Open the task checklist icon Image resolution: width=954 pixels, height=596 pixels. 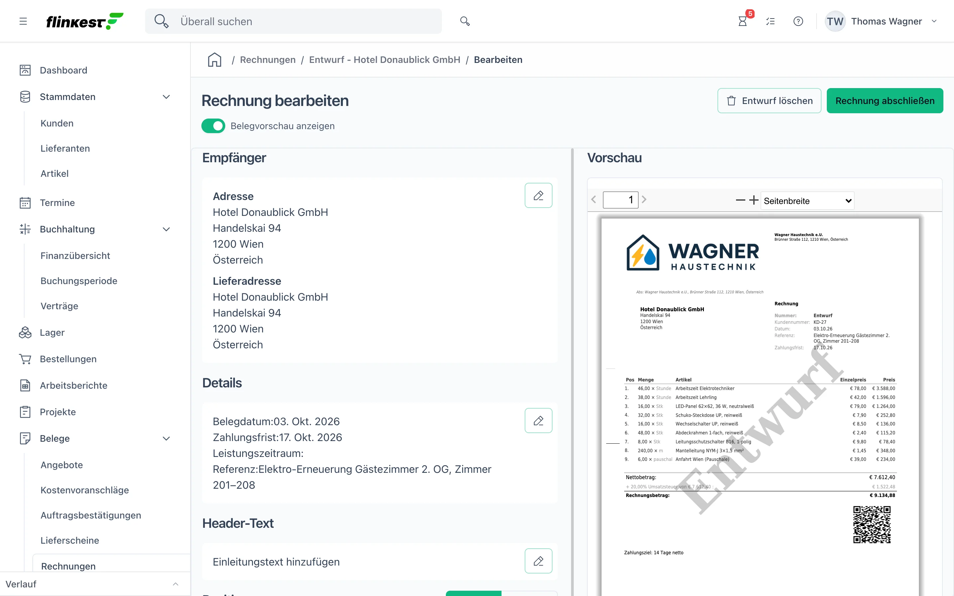(x=770, y=21)
